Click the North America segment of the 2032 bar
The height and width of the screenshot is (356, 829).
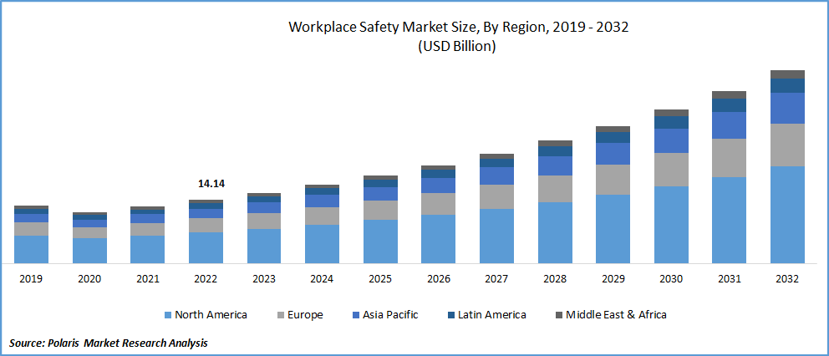787,215
